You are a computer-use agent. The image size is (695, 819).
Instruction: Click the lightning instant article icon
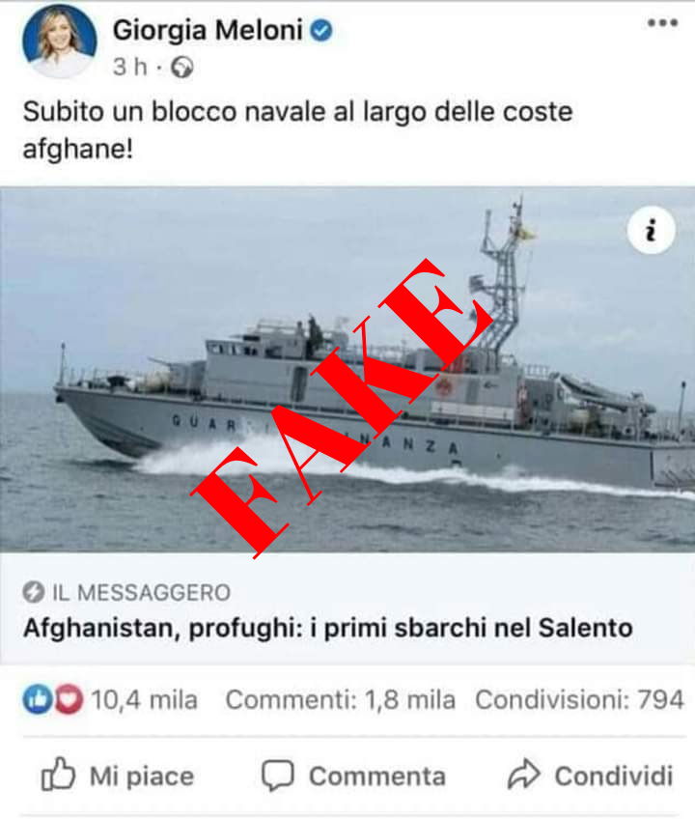point(34,592)
